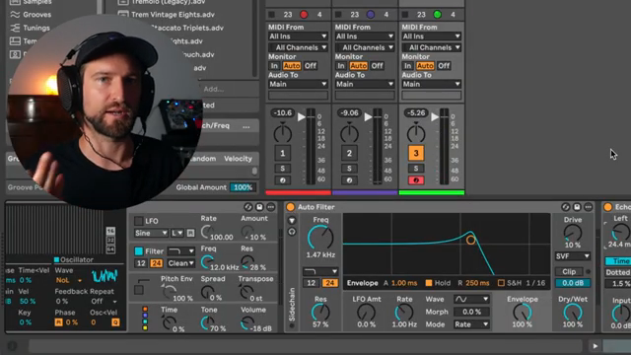The height and width of the screenshot is (355, 631).
Task: Click the Clip button under Drive
Action: click(569, 272)
